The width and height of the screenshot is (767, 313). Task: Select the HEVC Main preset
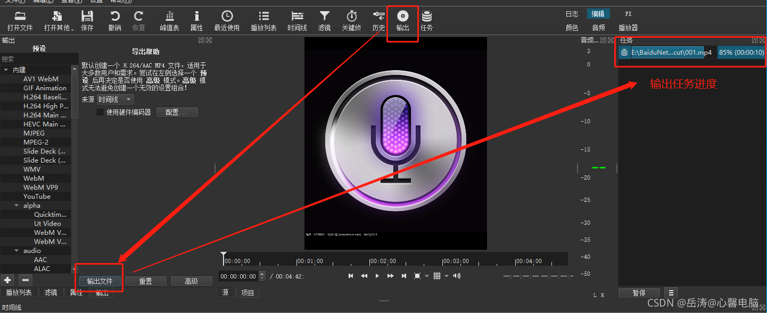click(x=44, y=124)
